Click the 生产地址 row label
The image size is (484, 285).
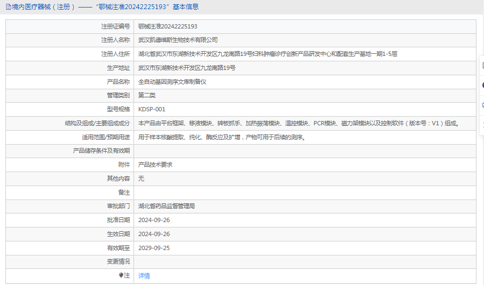pos(118,68)
